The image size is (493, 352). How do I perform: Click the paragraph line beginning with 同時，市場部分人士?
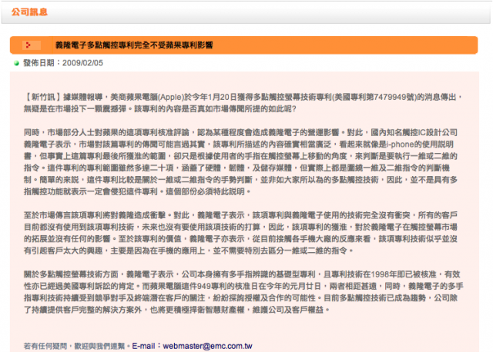tap(240, 132)
